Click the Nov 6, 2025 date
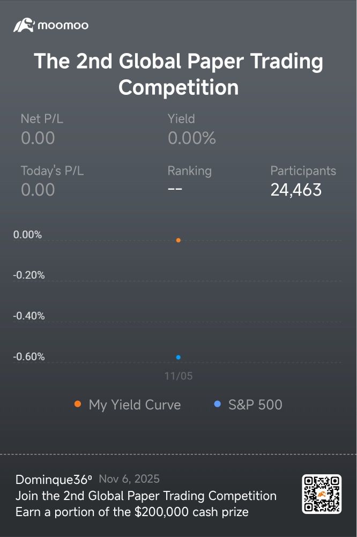The height and width of the screenshot is (537, 357). 129,479
